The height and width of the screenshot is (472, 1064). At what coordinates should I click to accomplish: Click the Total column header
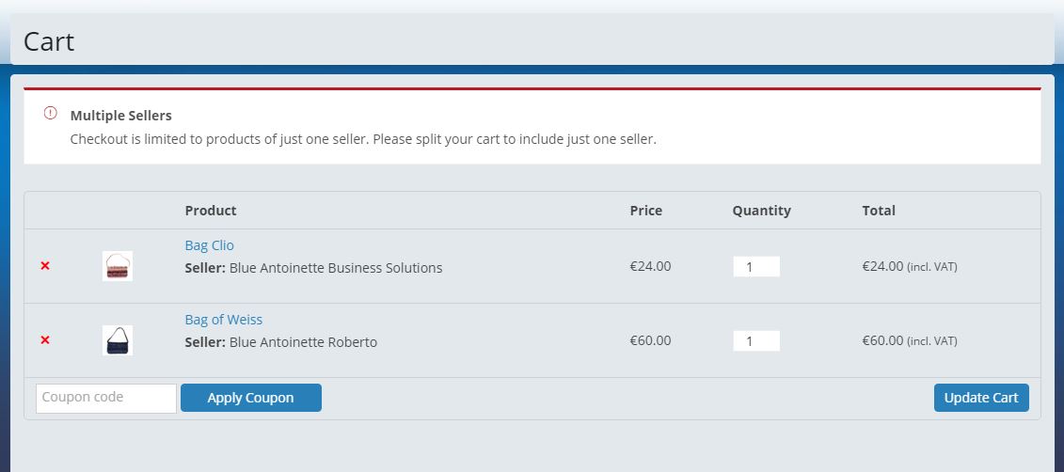coord(879,211)
